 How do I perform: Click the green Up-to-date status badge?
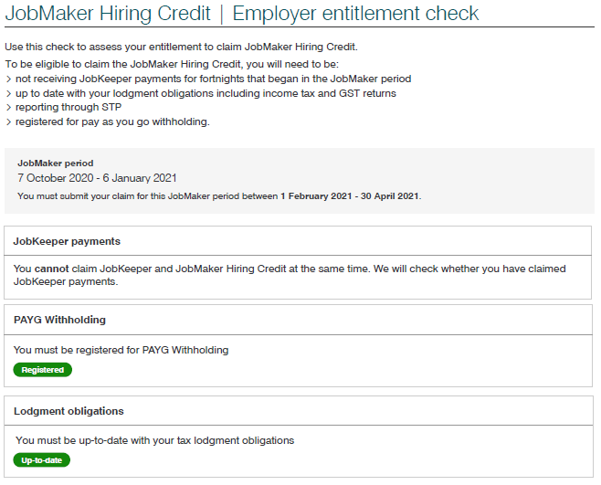[x=42, y=460]
